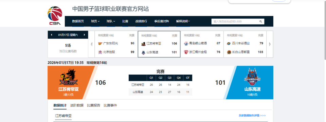Viewport: 326px width, 122px height.
Task: Click the 106 final score
Action: coord(101,83)
